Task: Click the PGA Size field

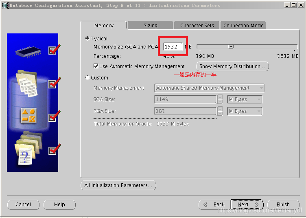Action: coord(185,111)
